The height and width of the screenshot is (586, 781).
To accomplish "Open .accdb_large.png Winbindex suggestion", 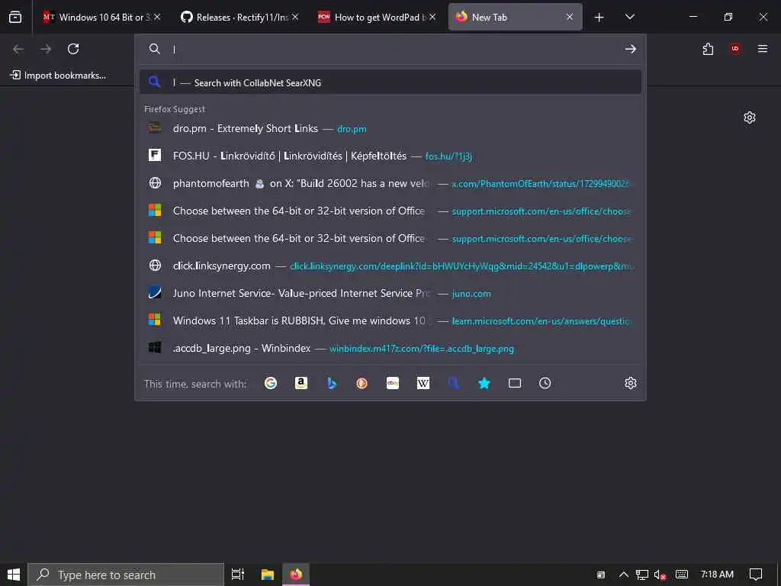I will point(390,348).
